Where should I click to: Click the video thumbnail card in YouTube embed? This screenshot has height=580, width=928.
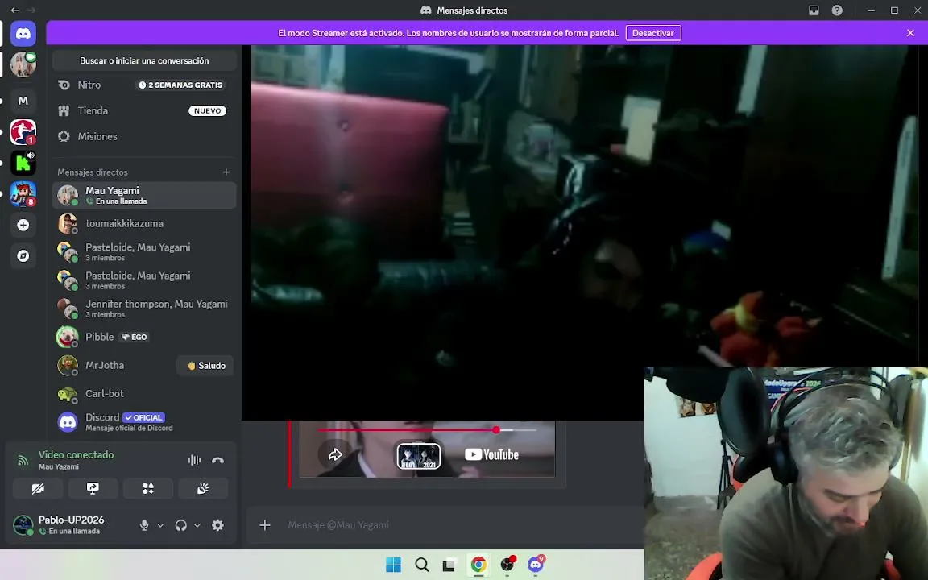[418, 456]
